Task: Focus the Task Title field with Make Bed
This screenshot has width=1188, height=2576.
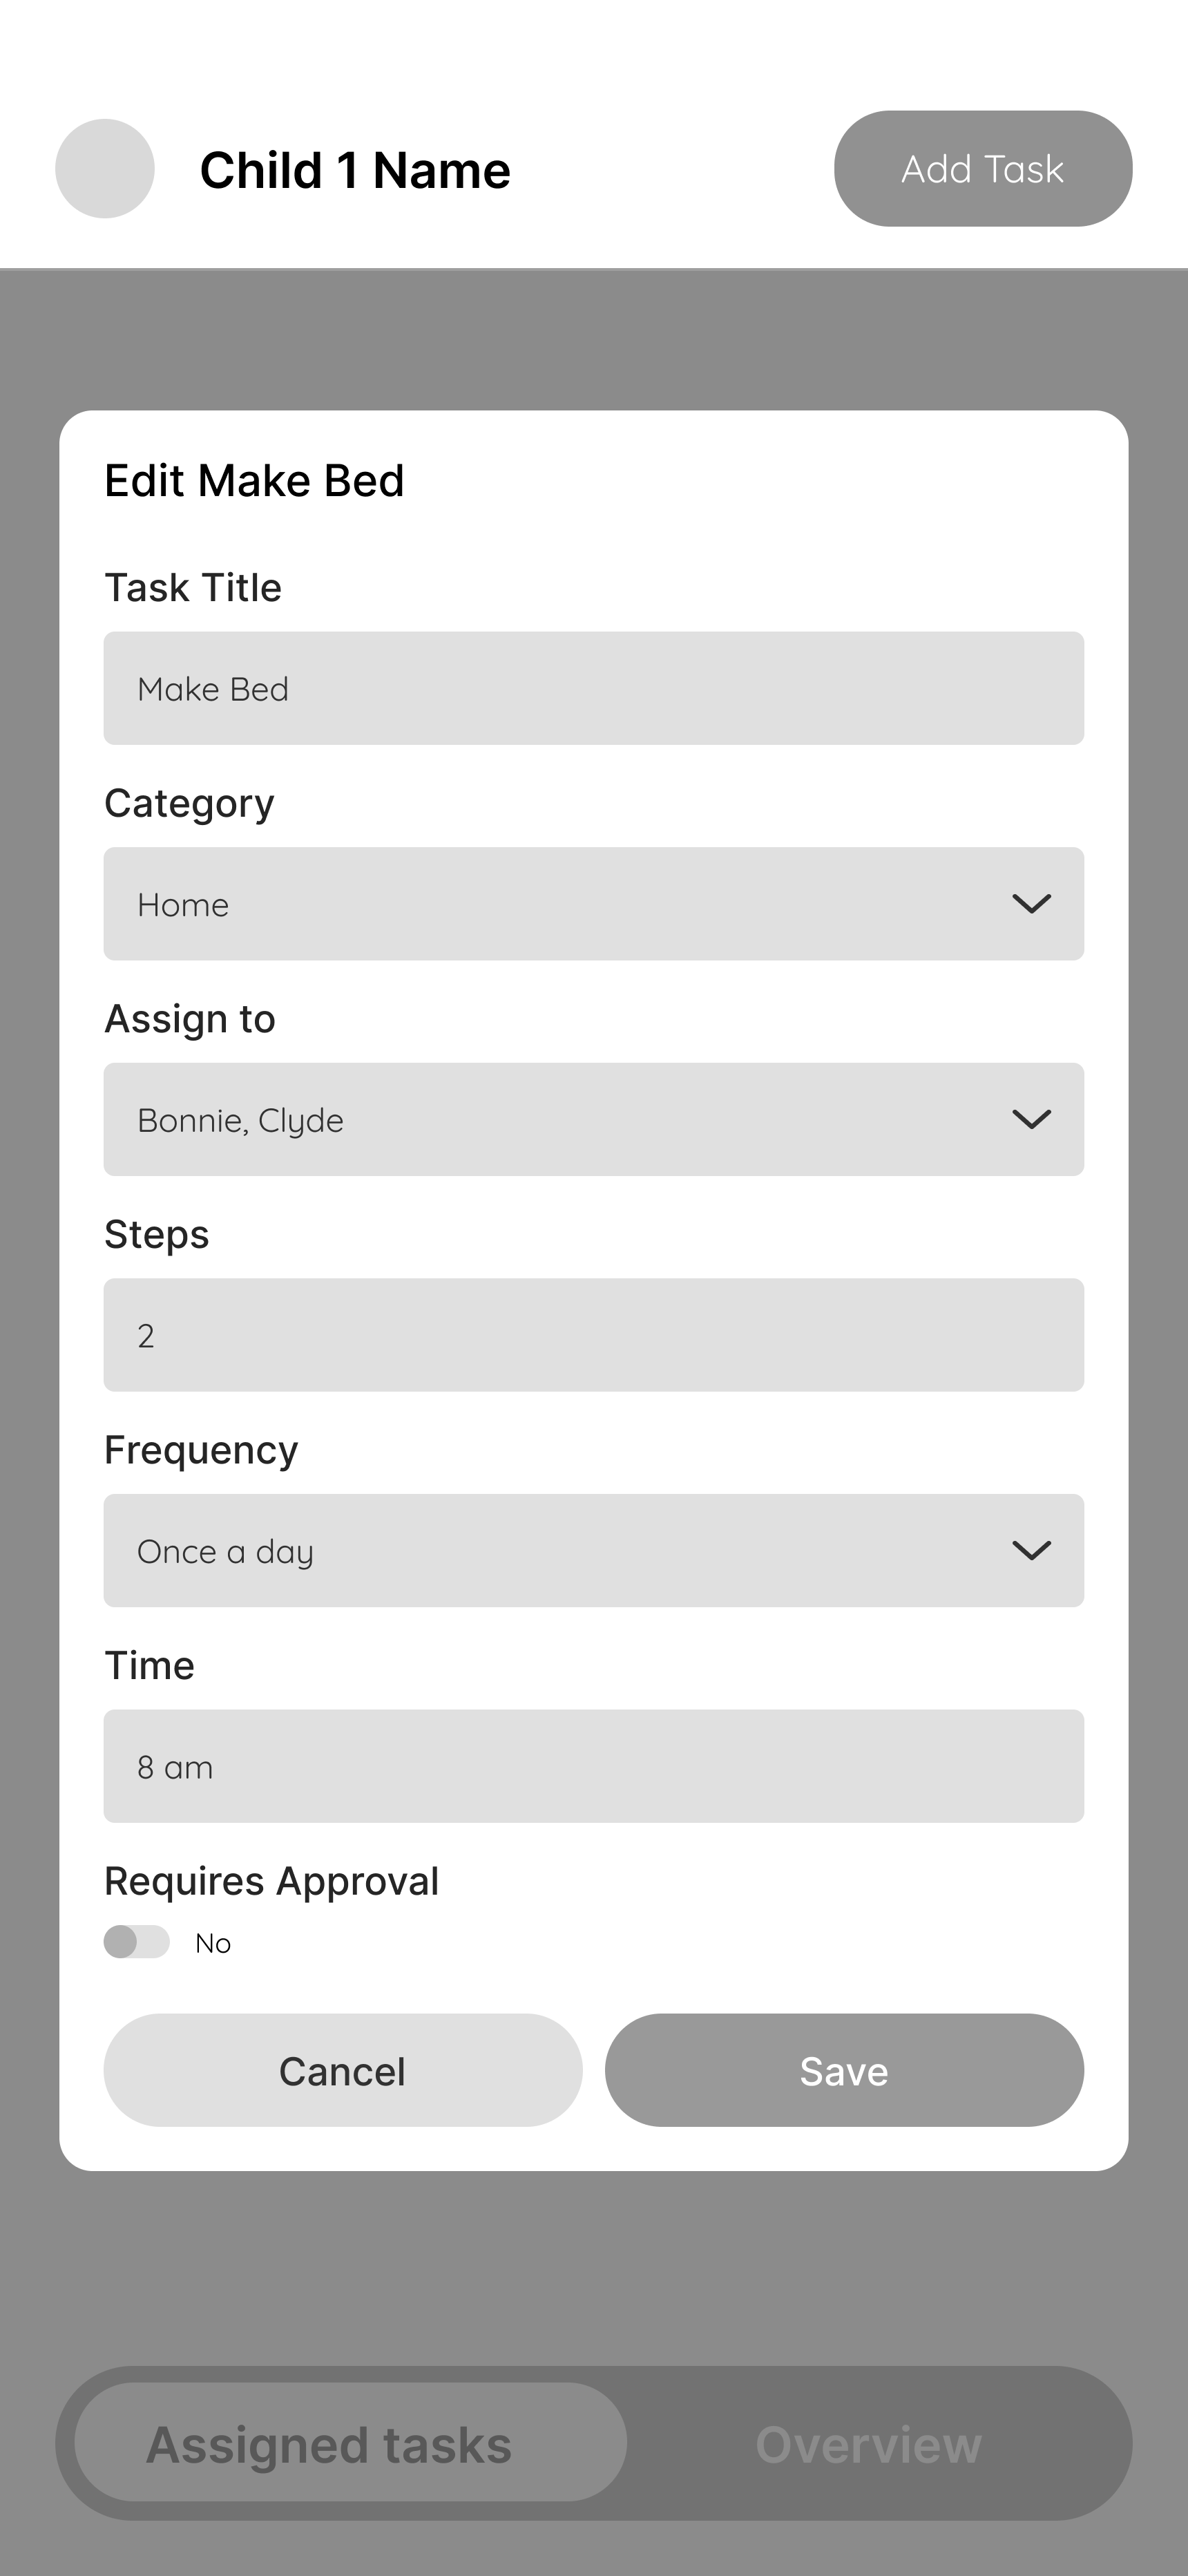Action: 594,688
